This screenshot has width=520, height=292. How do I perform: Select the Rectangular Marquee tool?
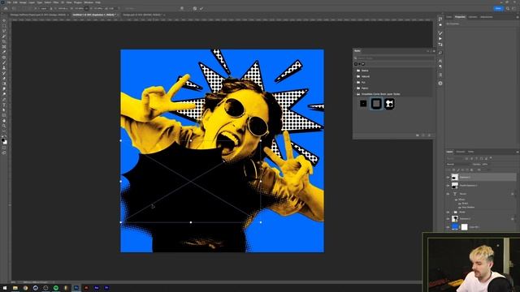pyautogui.click(x=4, y=25)
